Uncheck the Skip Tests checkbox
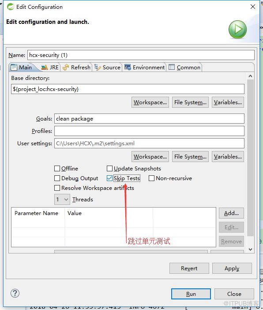 tap(109, 178)
